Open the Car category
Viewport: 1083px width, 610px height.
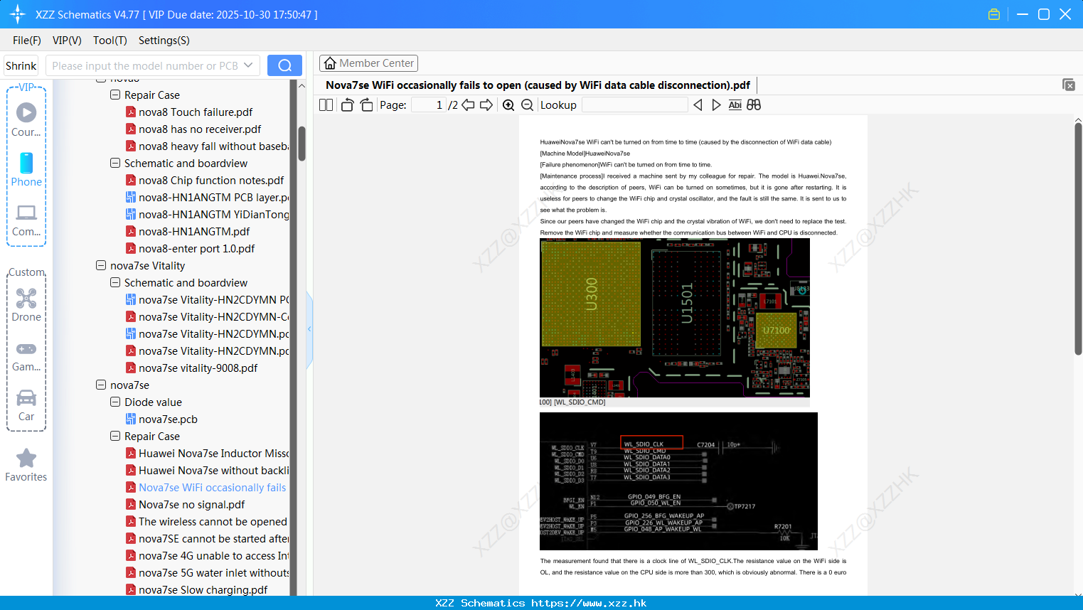(26, 405)
